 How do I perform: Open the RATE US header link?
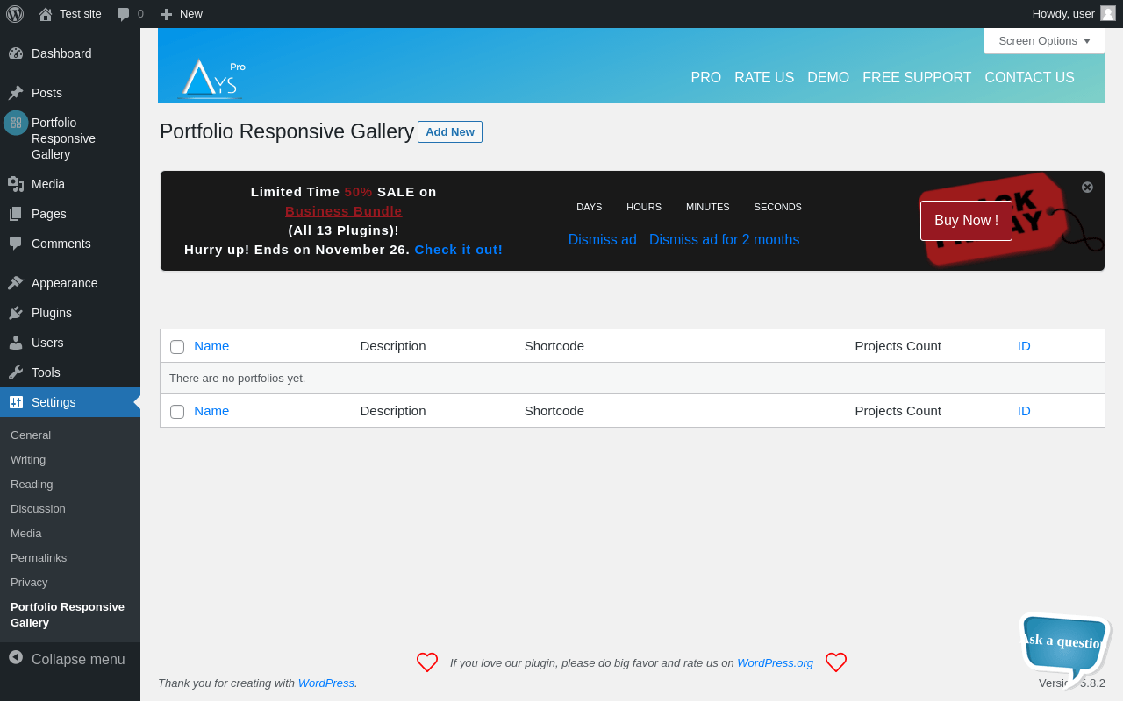tap(764, 77)
